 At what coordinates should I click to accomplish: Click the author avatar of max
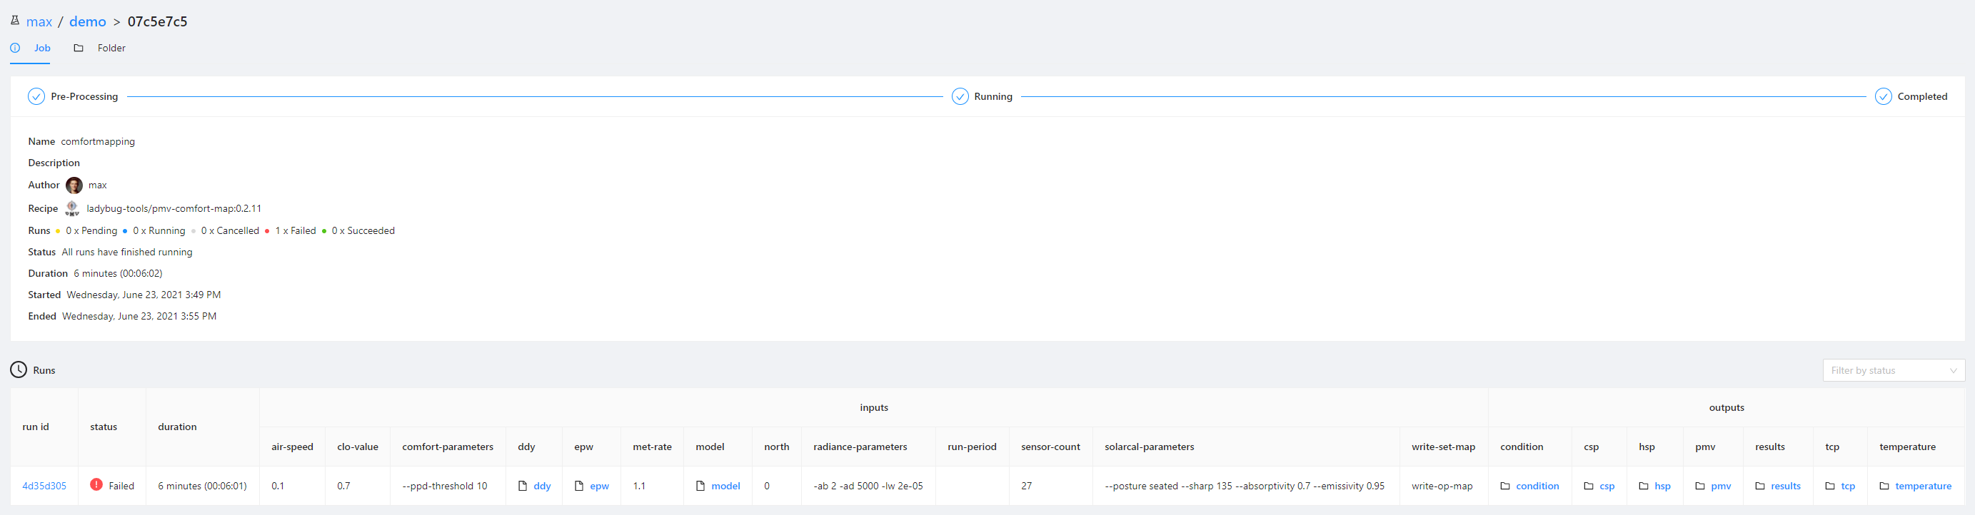tap(74, 185)
